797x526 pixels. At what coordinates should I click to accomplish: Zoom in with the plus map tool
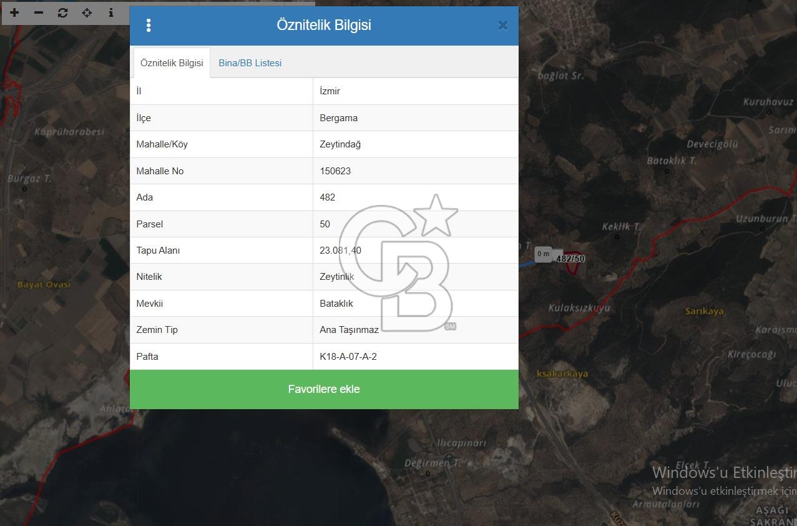pos(14,12)
